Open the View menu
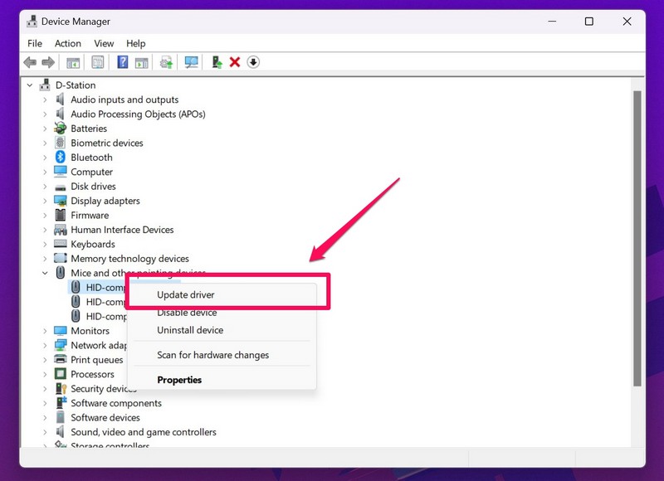This screenshot has height=481, width=664. pyautogui.click(x=104, y=43)
